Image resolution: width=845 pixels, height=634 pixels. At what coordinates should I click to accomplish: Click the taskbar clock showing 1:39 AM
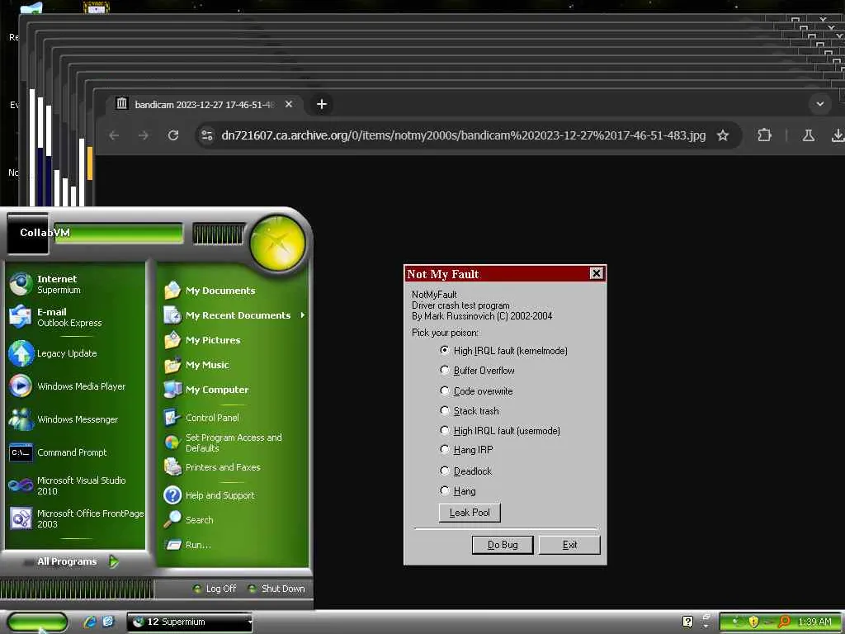click(814, 622)
